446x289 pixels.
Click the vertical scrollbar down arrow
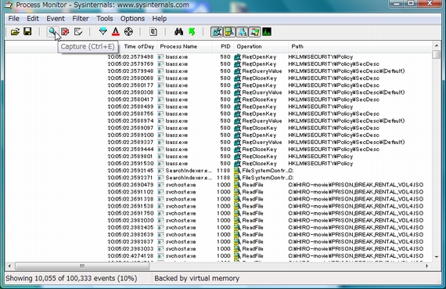[437, 257]
